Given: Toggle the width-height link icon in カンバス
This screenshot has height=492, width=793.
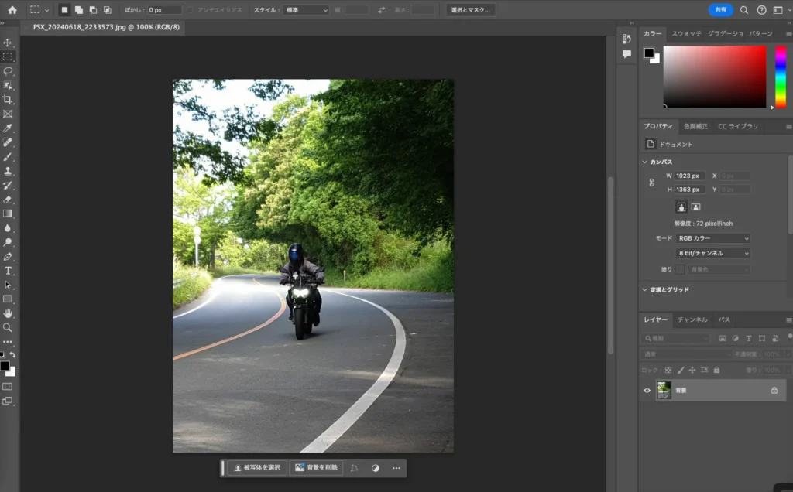Looking at the screenshot, I should coord(651,183).
